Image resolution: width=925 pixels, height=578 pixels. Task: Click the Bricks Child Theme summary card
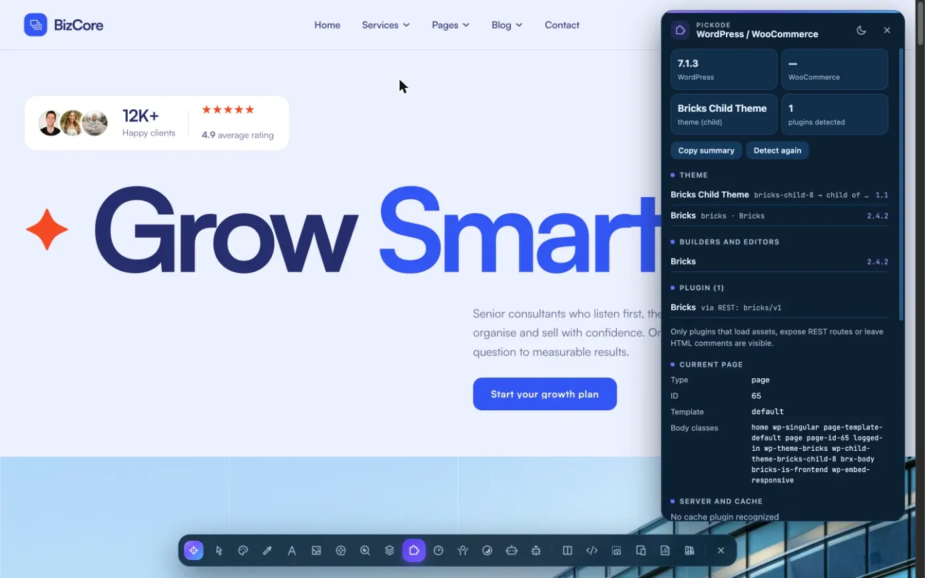coord(724,115)
